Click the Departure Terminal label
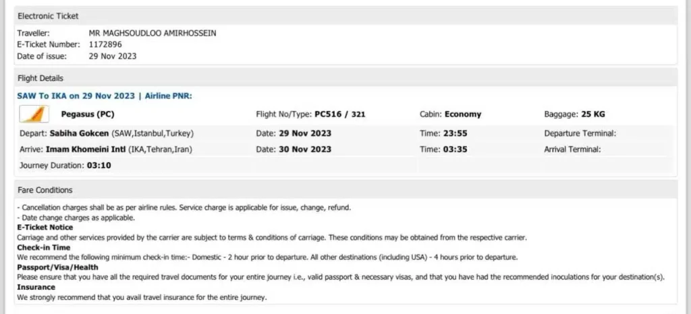 pyautogui.click(x=580, y=133)
